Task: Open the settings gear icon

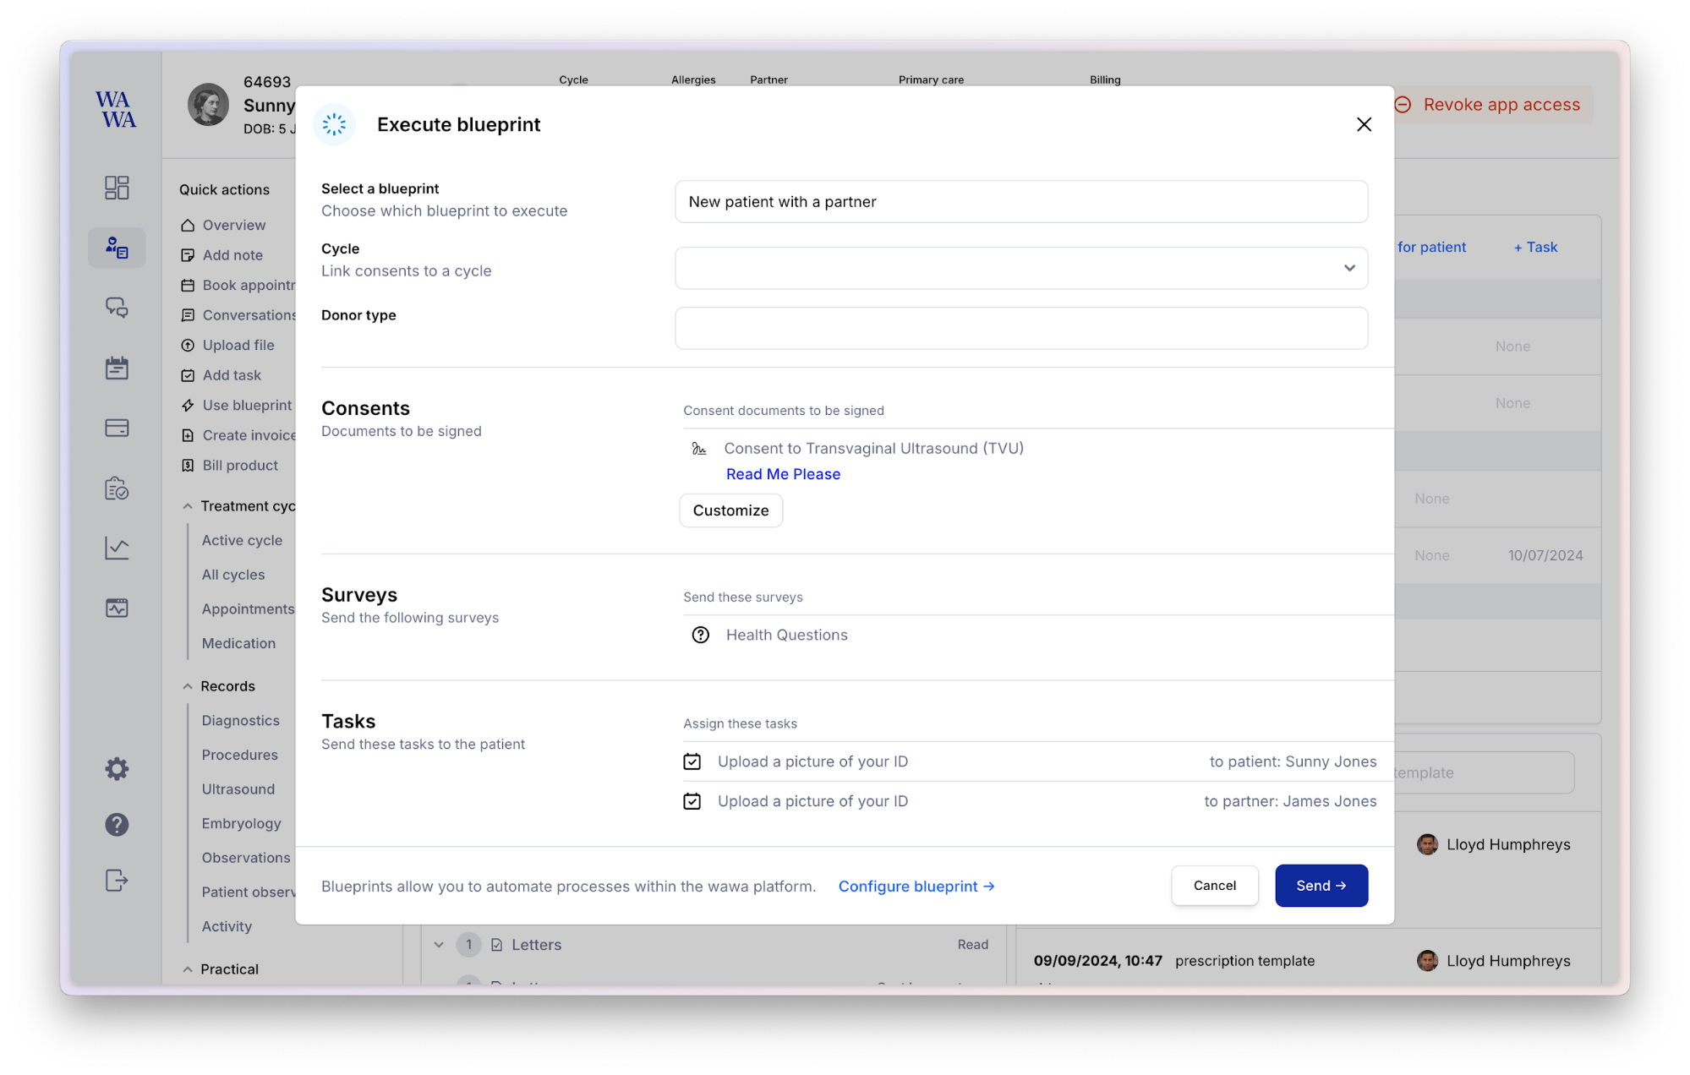Action: pyautogui.click(x=117, y=768)
